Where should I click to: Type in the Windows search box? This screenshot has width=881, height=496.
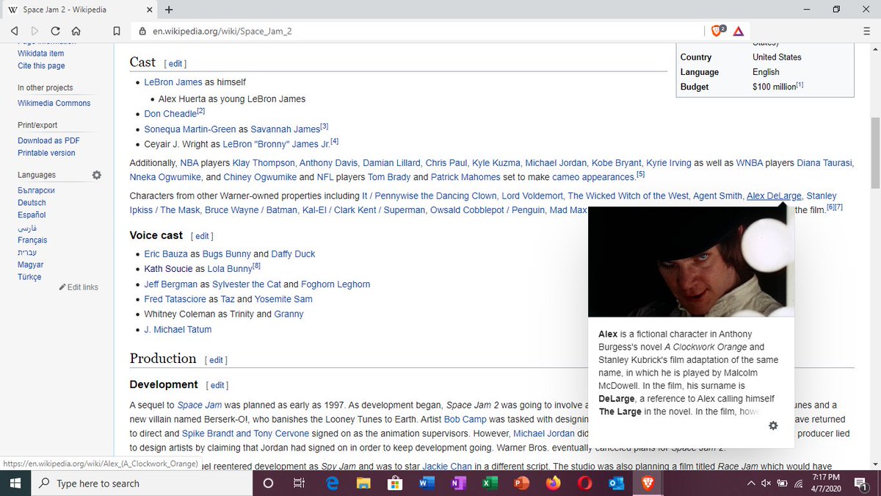point(142,484)
